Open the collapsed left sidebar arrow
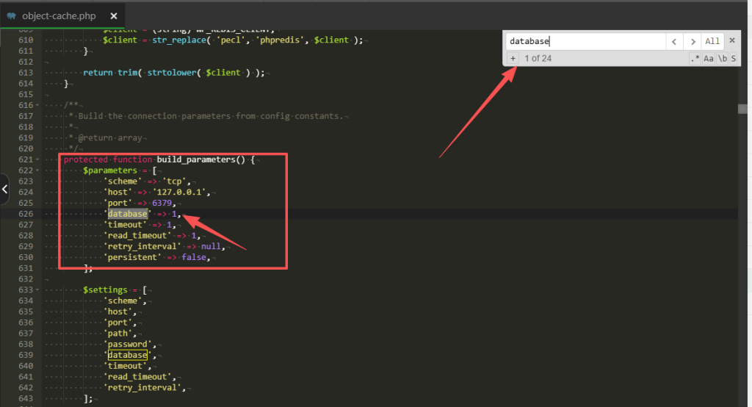 (4, 190)
